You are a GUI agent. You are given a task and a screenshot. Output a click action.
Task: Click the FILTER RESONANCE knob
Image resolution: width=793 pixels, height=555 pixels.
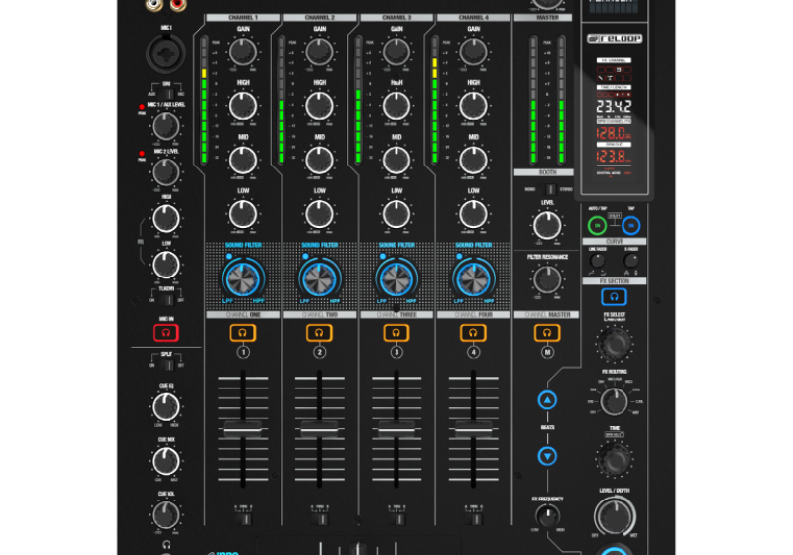click(547, 279)
